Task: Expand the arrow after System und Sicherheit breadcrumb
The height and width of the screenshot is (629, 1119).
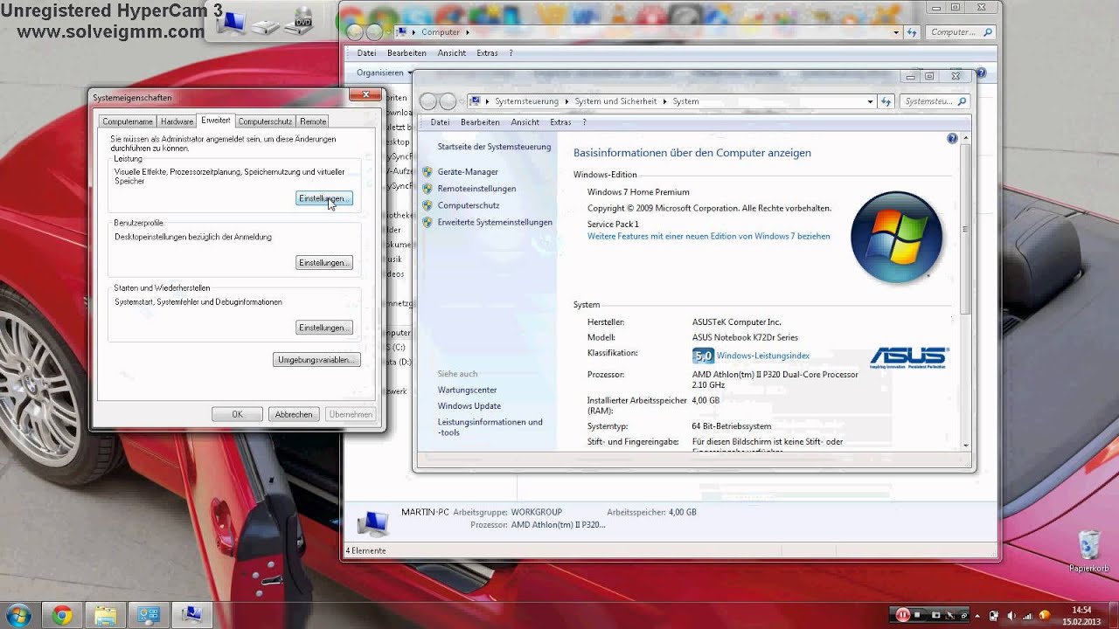Action: [664, 101]
